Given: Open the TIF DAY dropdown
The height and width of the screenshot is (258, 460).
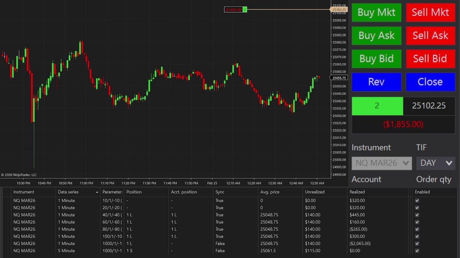Looking at the screenshot, I should 436,163.
